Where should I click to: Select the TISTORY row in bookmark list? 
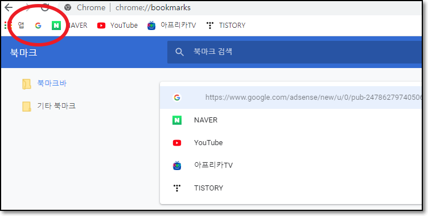291,188
